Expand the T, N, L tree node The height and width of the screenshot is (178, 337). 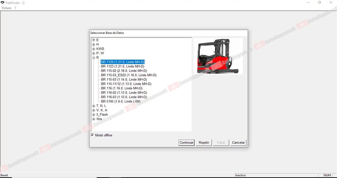coord(94,106)
